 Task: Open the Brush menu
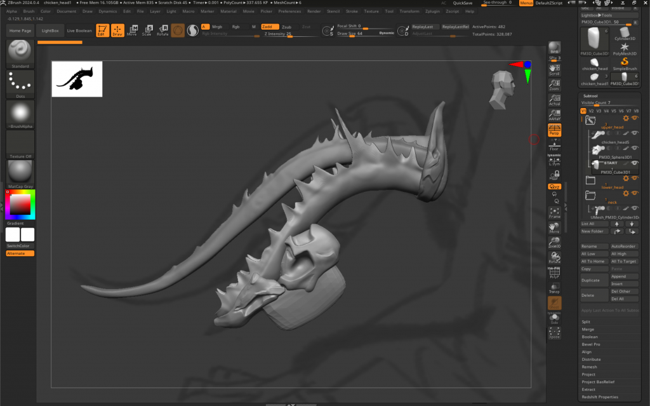pyautogui.click(x=29, y=11)
